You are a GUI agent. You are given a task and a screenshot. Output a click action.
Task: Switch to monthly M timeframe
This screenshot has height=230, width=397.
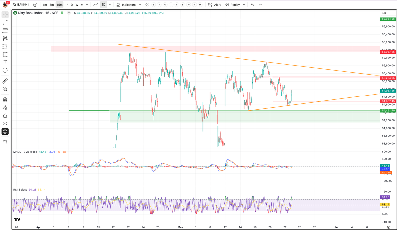pos(82,5)
